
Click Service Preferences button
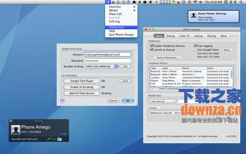(168, 57)
